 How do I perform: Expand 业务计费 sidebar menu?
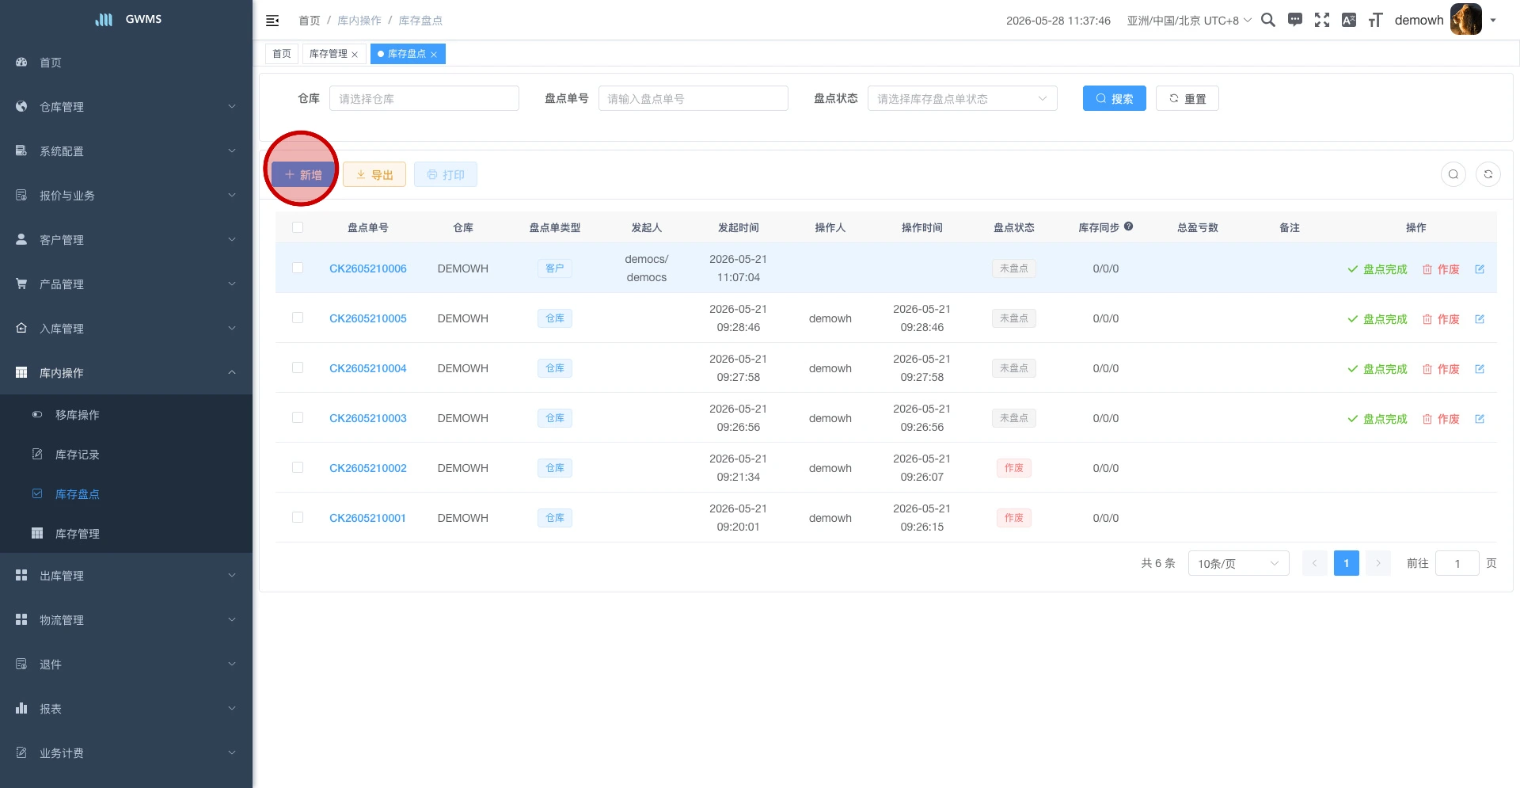pos(127,753)
